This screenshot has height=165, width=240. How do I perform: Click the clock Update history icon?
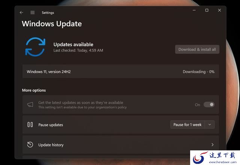coord(30,145)
